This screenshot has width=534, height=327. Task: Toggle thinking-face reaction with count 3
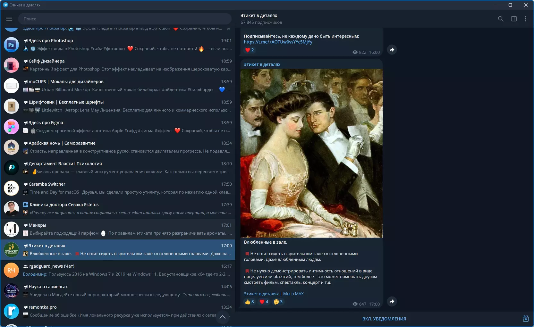(x=278, y=302)
